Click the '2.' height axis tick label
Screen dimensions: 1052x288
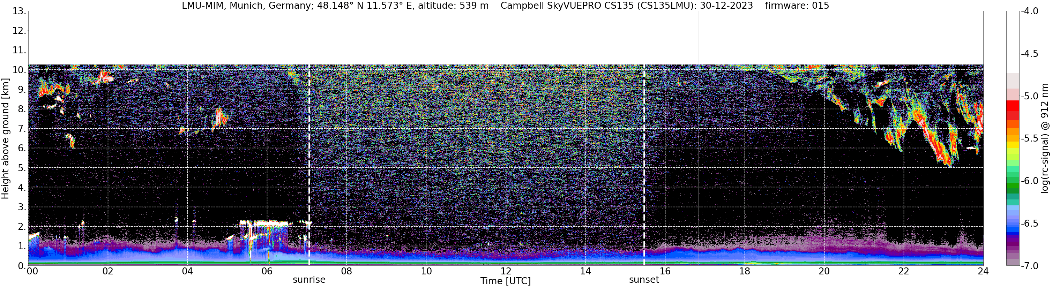point(22,226)
